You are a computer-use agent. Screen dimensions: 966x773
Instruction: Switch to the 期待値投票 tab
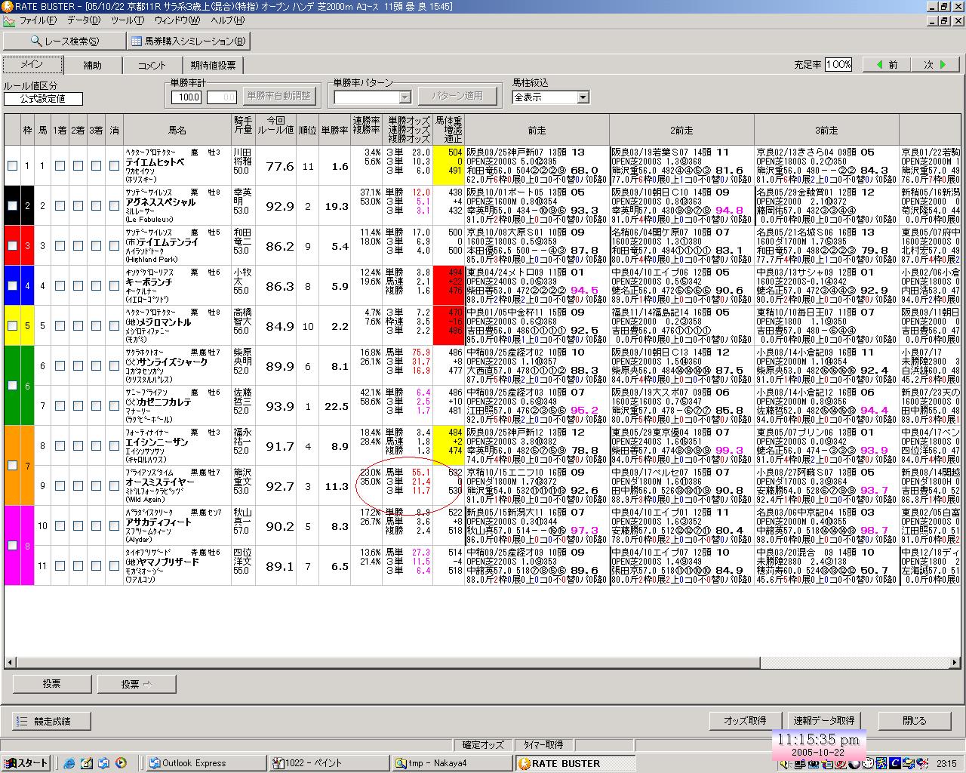[213, 66]
